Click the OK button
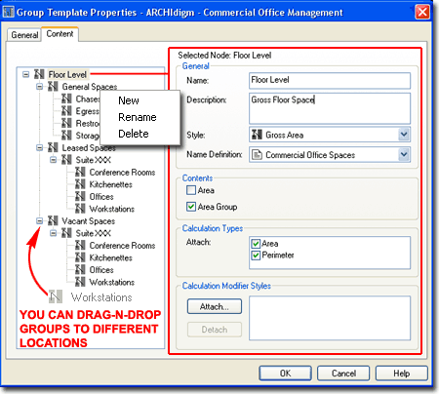Image resolution: width=439 pixels, height=394 pixels. (285, 374)
